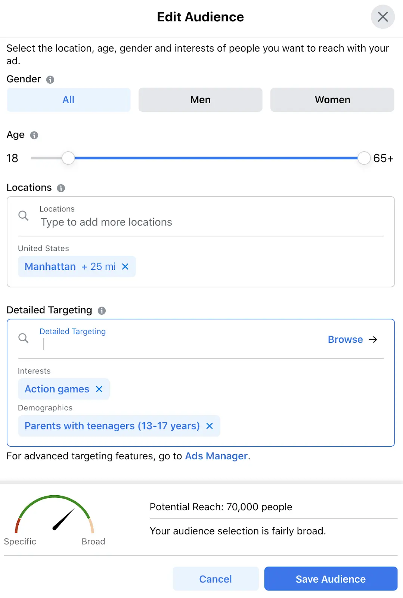
Task: Click the Locations search magnifier icon
Action: 24,216
